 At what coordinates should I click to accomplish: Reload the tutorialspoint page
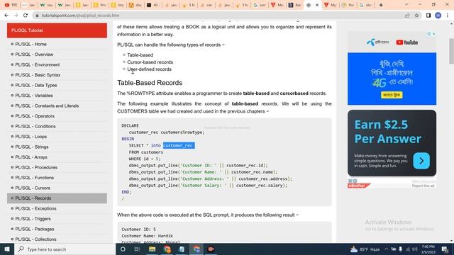click(x=26, y=16)
